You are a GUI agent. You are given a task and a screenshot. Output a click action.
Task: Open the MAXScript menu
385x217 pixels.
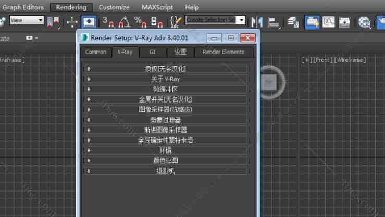[x=157, y=7]
